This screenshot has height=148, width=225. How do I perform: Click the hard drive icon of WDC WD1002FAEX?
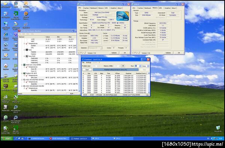pos(24,79)
